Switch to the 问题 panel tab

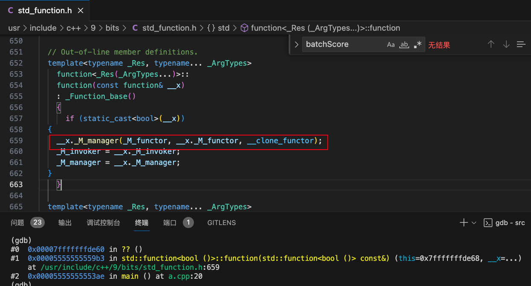click(x=17, y=222)
